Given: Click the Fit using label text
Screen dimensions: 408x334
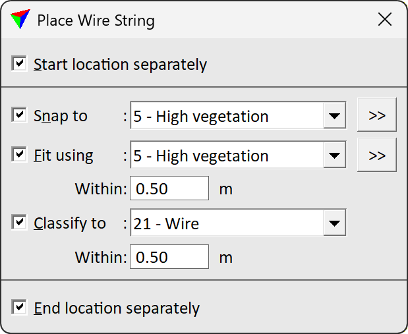Looking at the screenshot, I should [63, 155].
